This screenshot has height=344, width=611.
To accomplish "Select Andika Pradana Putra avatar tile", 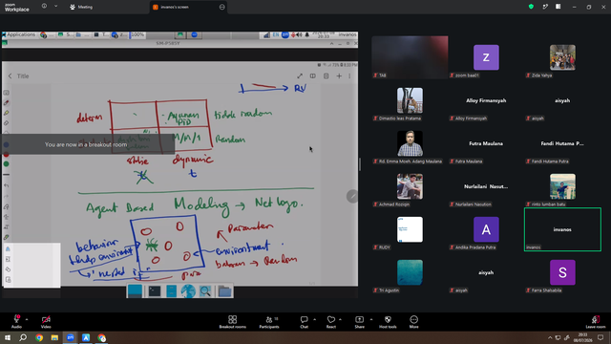I will click(486, 229).
